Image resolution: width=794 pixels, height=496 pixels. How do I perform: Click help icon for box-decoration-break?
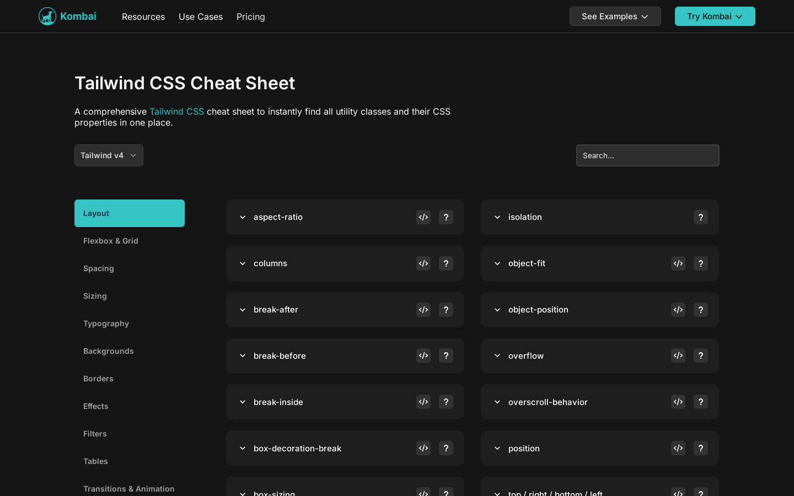pos(446,449)
